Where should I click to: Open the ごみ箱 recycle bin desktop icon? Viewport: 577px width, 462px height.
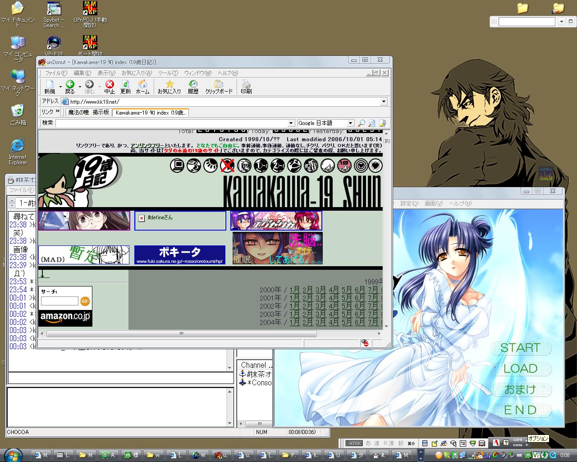(x=18, y=115)
